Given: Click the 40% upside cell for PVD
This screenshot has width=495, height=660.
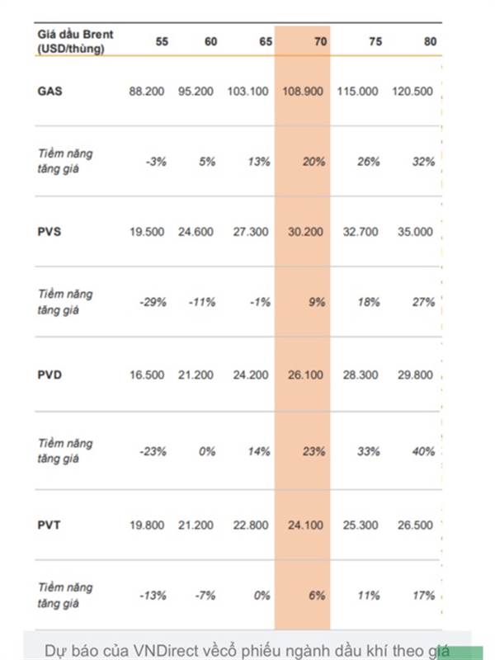Looking at the screenshot, I should [424, 451].
